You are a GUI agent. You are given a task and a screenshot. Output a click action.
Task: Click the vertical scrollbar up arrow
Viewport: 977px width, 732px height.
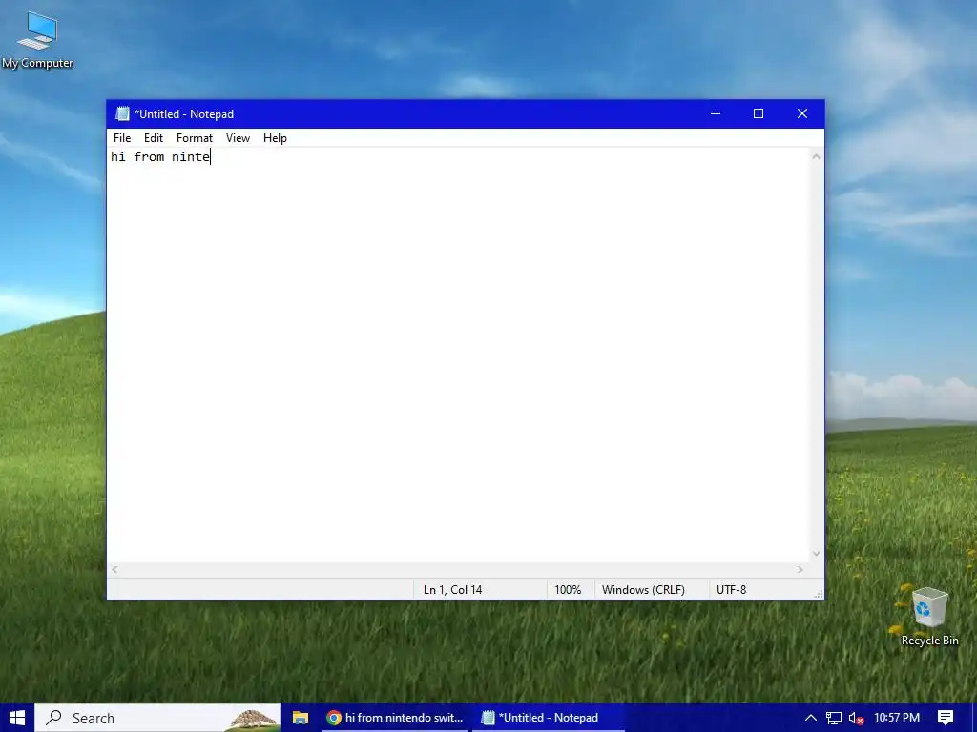click(816, 157)
